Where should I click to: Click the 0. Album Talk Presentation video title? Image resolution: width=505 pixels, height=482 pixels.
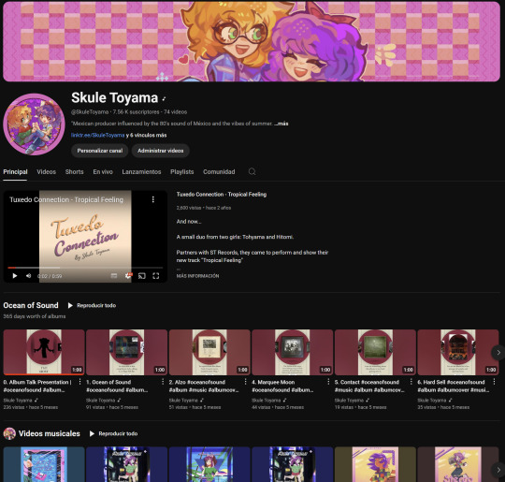[37, 386]
